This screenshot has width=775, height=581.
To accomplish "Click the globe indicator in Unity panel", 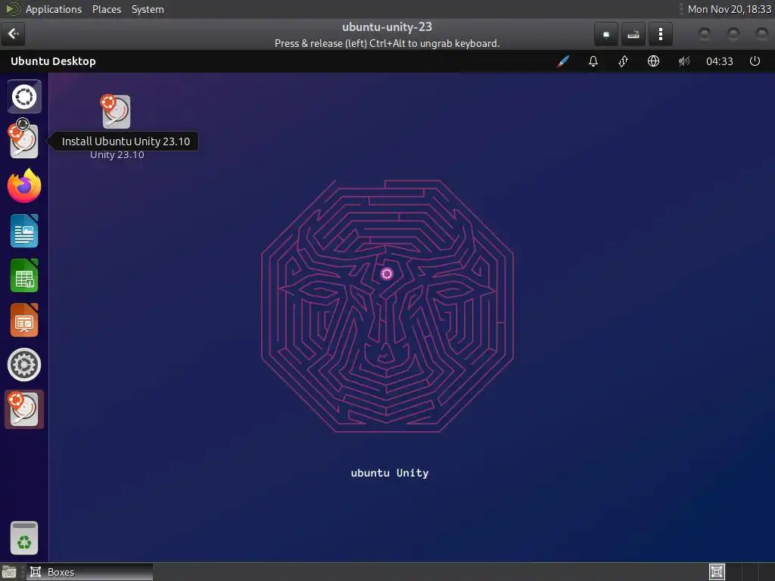I will pos(653,61).
